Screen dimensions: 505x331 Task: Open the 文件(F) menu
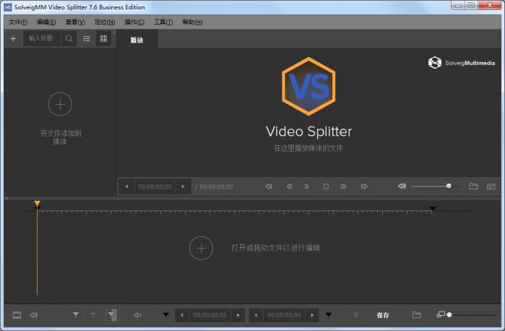[x=18, y=22]
